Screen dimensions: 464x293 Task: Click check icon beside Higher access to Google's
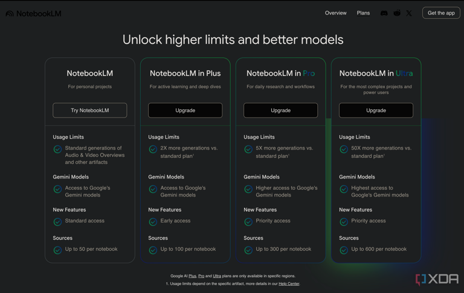(248, 189)
